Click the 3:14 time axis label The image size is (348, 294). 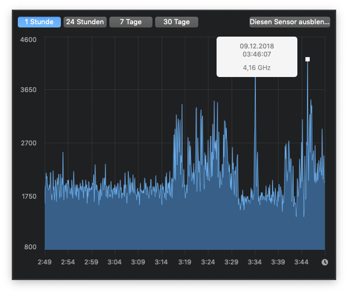pos(162,262)
